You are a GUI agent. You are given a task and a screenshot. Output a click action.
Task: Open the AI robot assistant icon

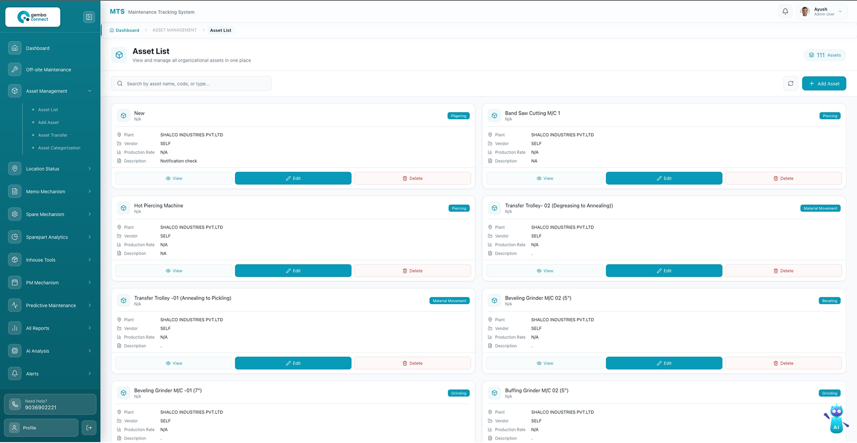836,420
